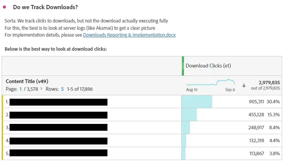The image size is (286, 162).
Task: Click the 2,979,835 total value
Action: pos(269,83)
